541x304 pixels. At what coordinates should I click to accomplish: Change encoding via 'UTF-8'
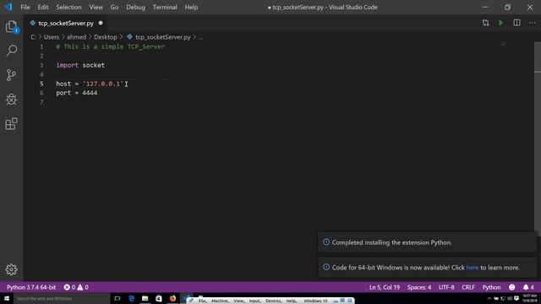pos(446,287)
